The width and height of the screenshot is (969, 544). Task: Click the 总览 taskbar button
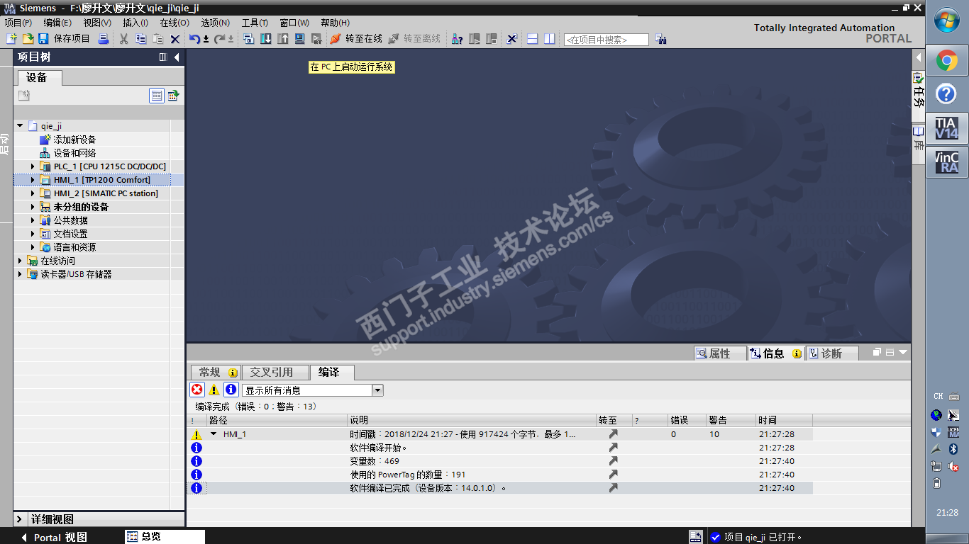(x=165, y=537)
